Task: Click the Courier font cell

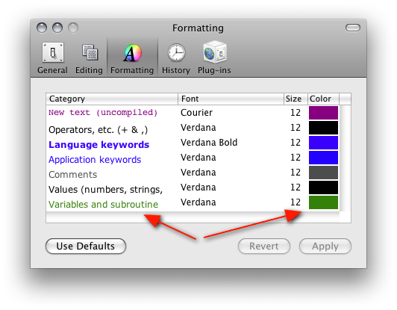Action: [196, 113]
